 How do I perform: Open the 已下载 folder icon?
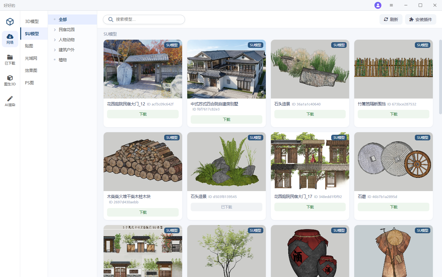point(10,60)
